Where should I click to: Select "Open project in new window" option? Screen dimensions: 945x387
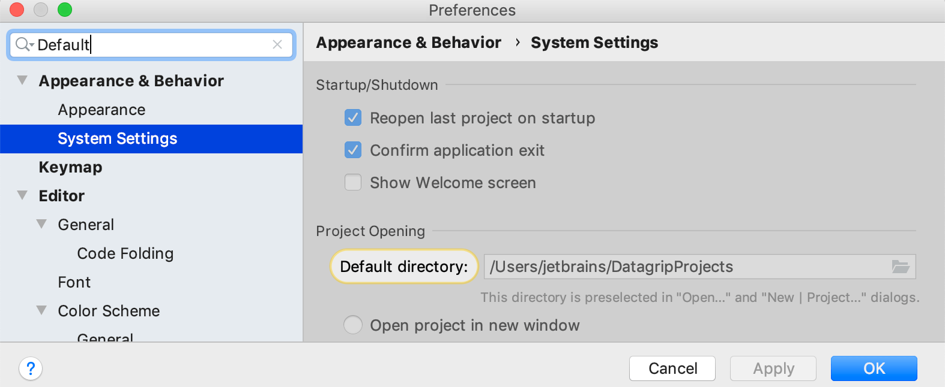(353, 325)
